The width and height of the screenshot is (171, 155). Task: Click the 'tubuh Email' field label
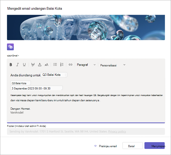click(x=12, y=56)
